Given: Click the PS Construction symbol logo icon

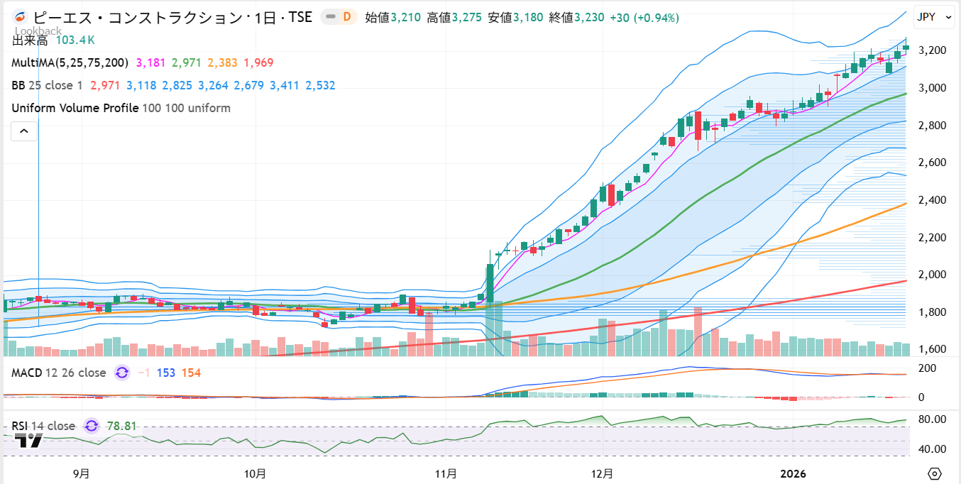Looking at the screenshot, I should point(21,17).
